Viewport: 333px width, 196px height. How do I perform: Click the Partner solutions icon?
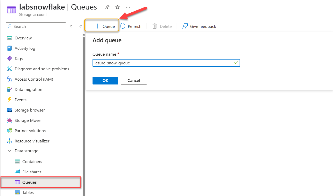10,131
